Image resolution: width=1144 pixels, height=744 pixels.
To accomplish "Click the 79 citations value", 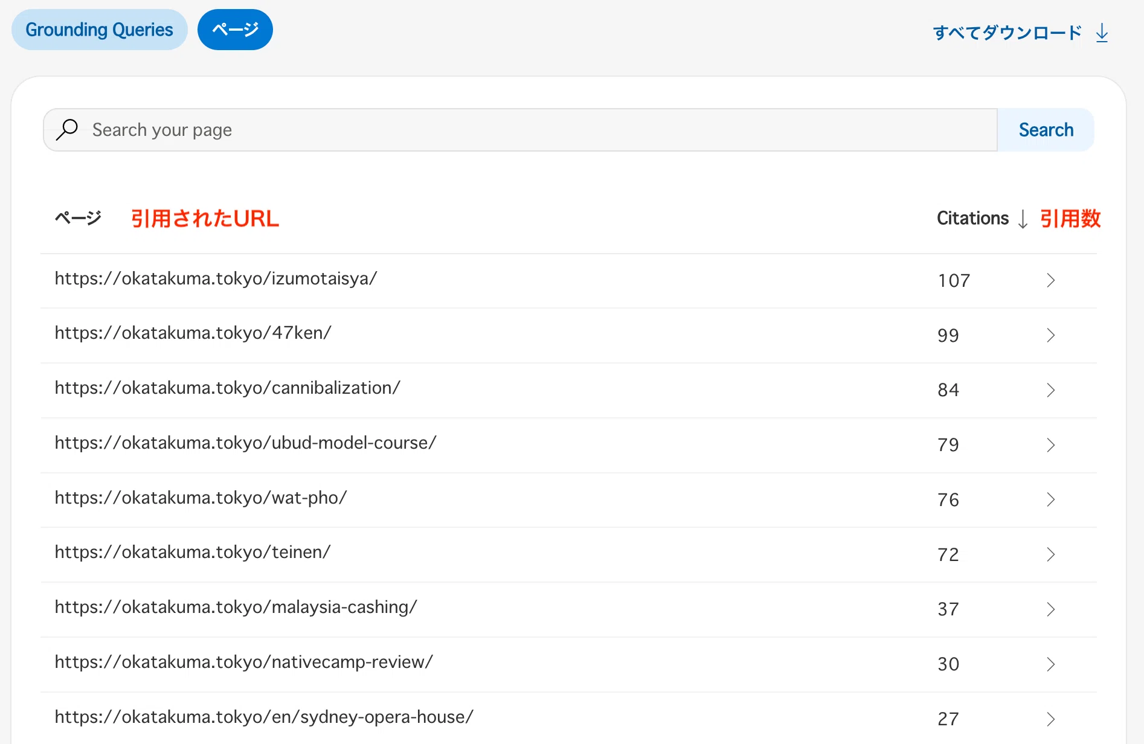I will coord(948,445).
